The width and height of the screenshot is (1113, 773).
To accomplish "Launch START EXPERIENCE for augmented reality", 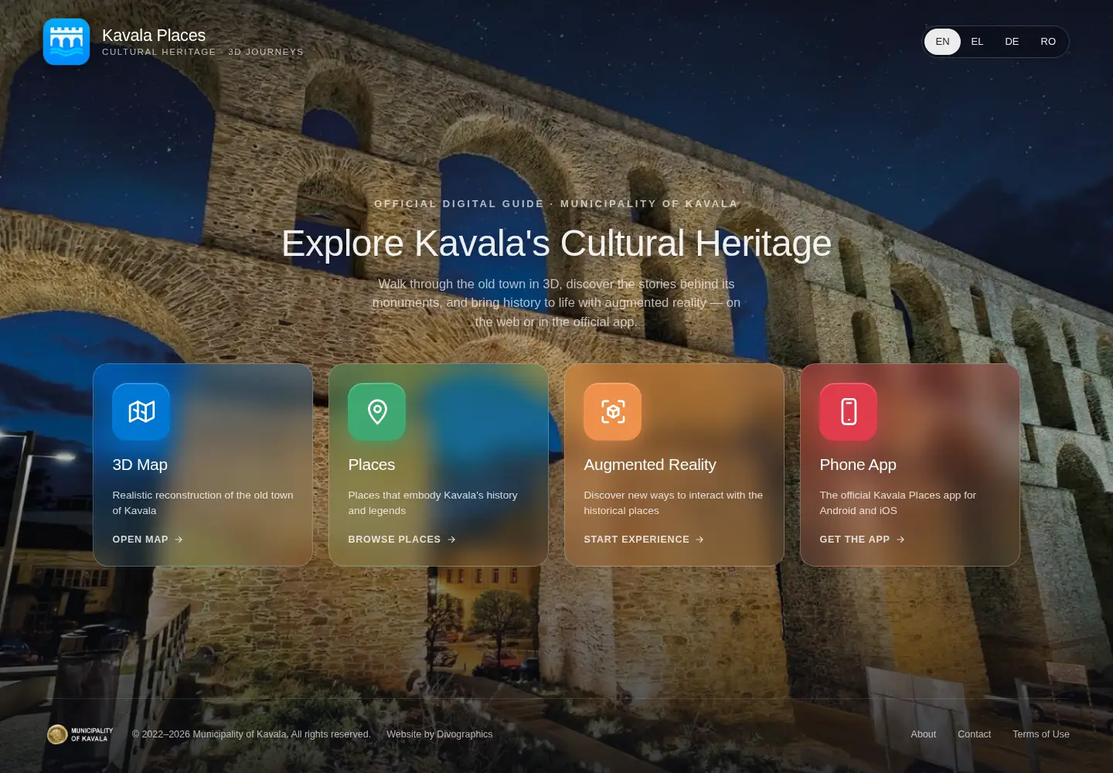I will [x=644, y=540].
